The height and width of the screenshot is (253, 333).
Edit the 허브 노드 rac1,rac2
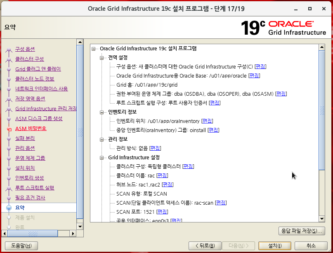[x=168, y=184]
